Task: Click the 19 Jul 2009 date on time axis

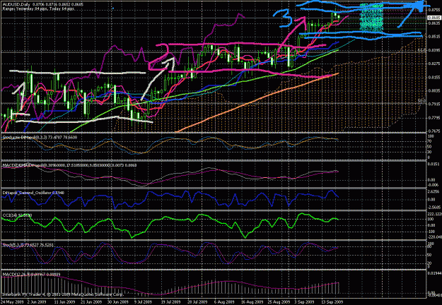Action: (x=170, y=302)
